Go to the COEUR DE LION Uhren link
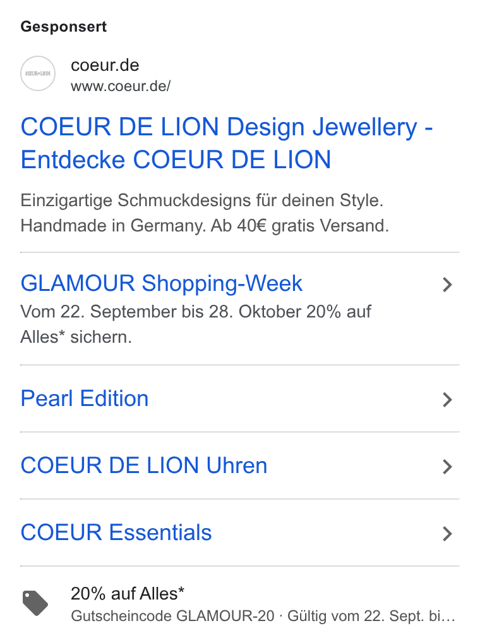Viewport: 480px width, 640px height. (x=144, y=465)
